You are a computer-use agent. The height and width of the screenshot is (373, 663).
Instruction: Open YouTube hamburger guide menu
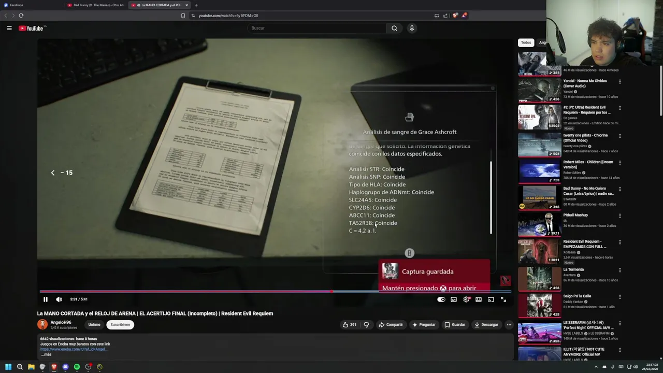[x=9, y=28]
